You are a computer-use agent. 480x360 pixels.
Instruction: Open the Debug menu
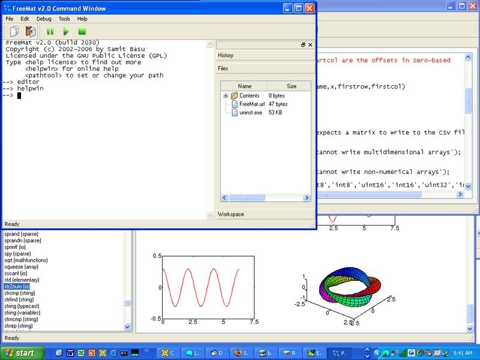[44, 19]
